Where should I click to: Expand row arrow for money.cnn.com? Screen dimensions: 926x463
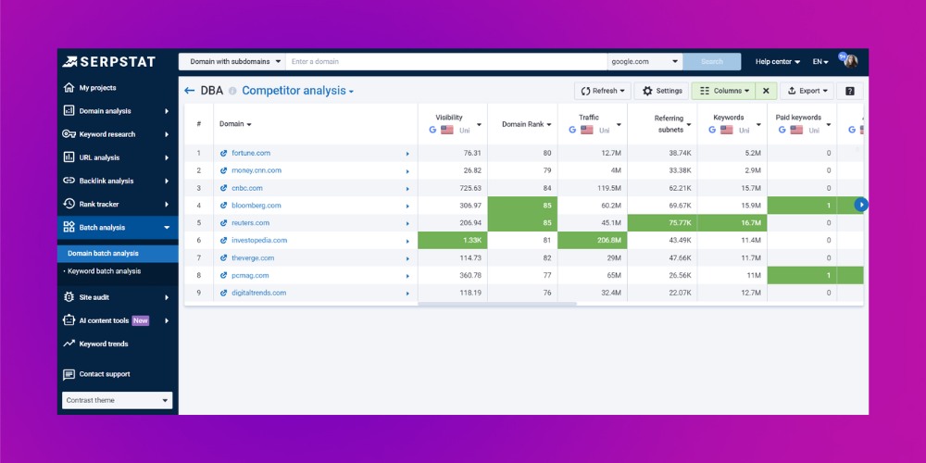coord(407,171)
